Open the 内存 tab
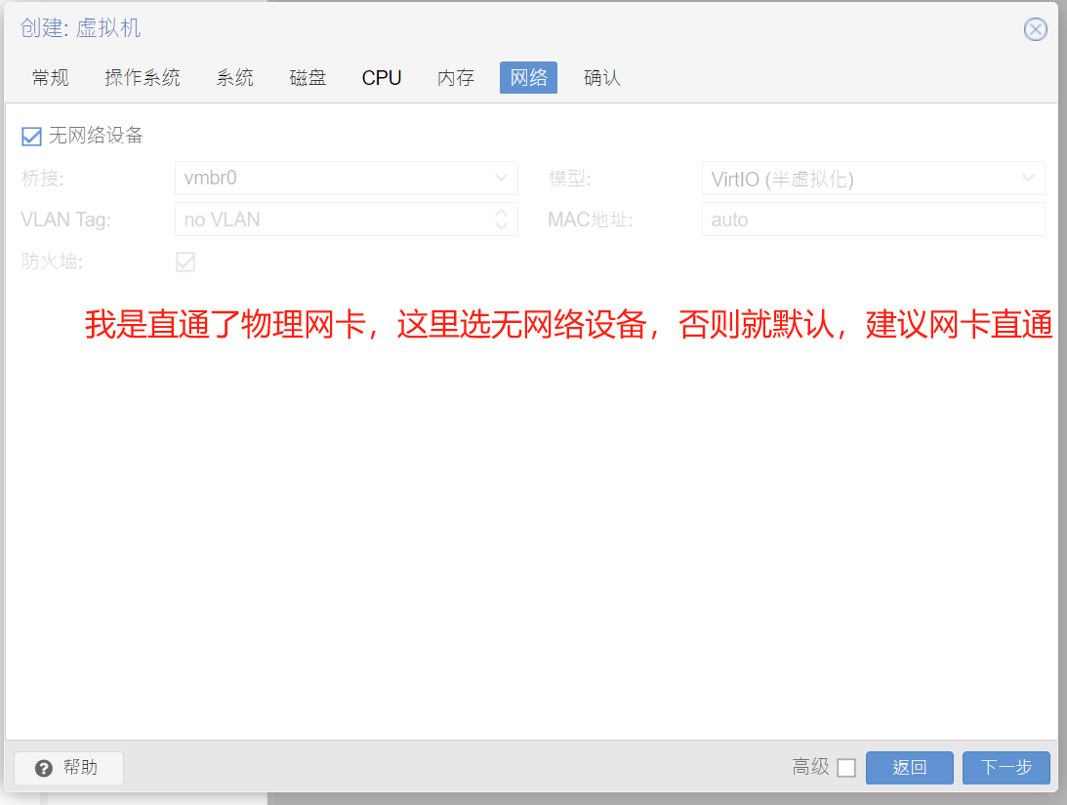1067x805 pixels. [x=456, y=78]
